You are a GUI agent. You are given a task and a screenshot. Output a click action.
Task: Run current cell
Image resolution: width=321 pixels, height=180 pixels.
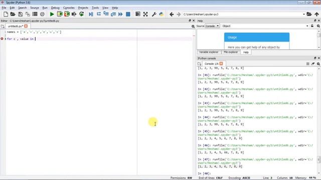[x=60, y=14]
